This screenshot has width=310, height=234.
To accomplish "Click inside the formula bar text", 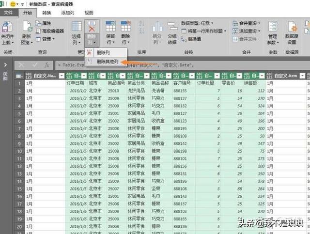I will (x=182, y=65).
